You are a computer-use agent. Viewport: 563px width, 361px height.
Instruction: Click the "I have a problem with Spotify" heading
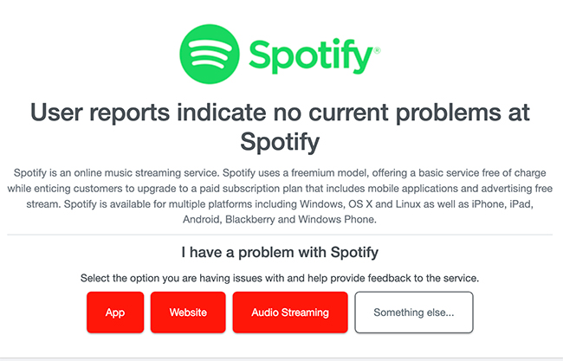pyautogui.click(x=280, y=253)
